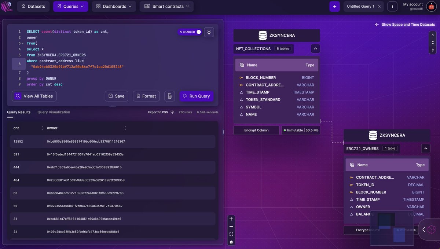Click the magnifier icon in View All Tables
This screenshot has height=249, width=440.
pyautogui.click(x=18, y=96)
